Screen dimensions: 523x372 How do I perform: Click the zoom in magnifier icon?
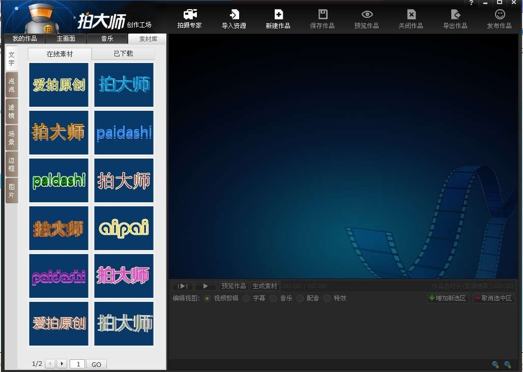[508, 364]
